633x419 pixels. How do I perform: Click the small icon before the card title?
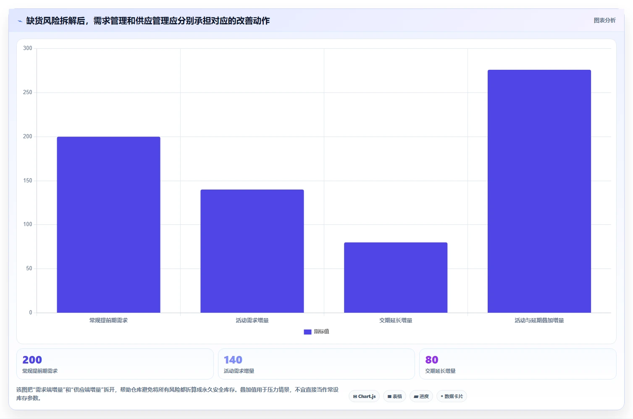pos(20,21)
